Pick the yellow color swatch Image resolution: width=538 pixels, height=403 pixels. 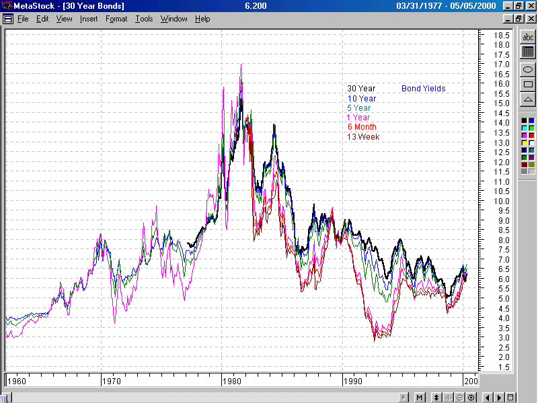(x=524, y=143)
